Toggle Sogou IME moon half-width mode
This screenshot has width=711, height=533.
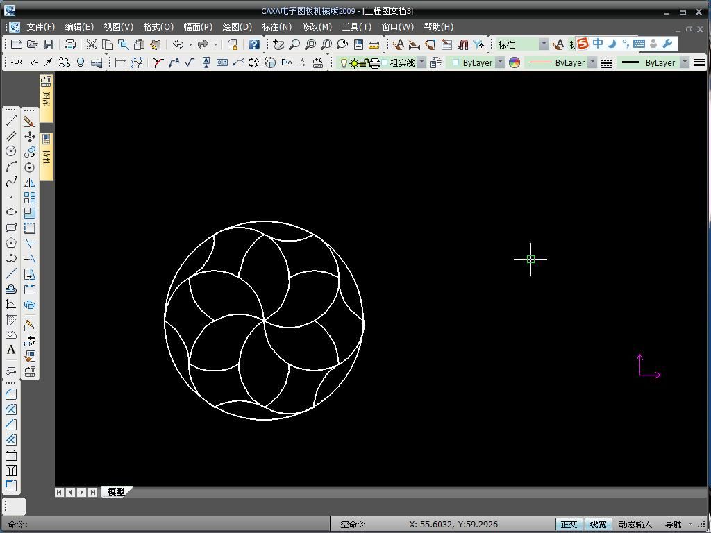click(612, 43)
